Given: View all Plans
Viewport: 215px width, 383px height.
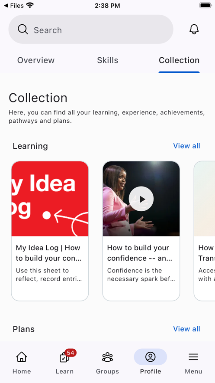Looking at the screenshot, I should [x=186, y=329].
